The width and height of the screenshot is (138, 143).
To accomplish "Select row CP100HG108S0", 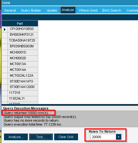I will [23, 29].
